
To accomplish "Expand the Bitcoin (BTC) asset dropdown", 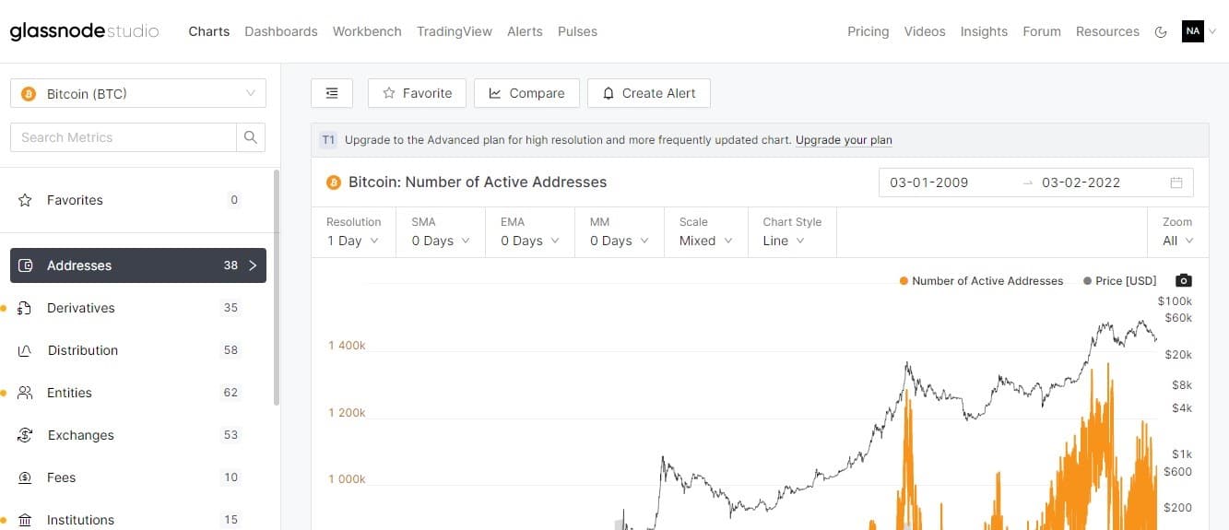I will [x=138, y=94].
